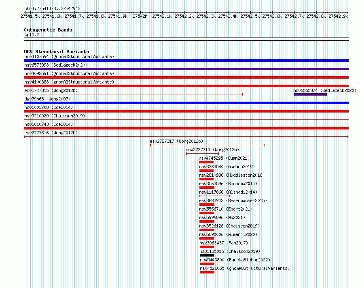Viewport: 360px width, 288px height.
Task: Select nsv2810936 (Huddleston2016) label
Action: [232, 175]
